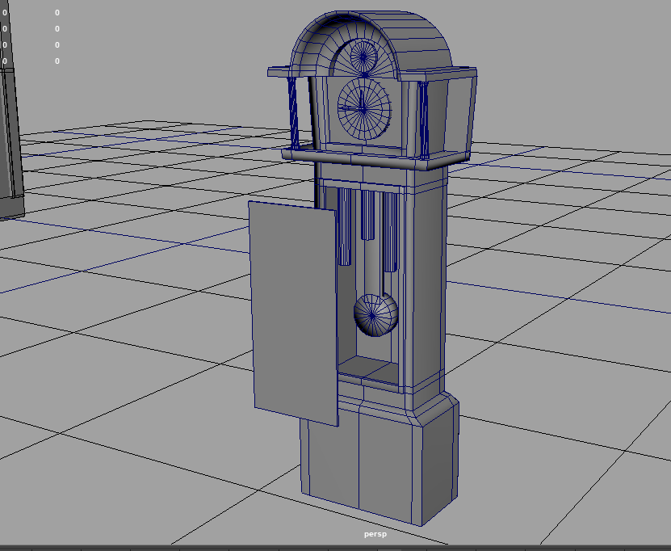The width and height of the screenshot is (671, 551).
Task: Select the left column beside the clock face
Action: pyautogui.click(x=293, y=113)
